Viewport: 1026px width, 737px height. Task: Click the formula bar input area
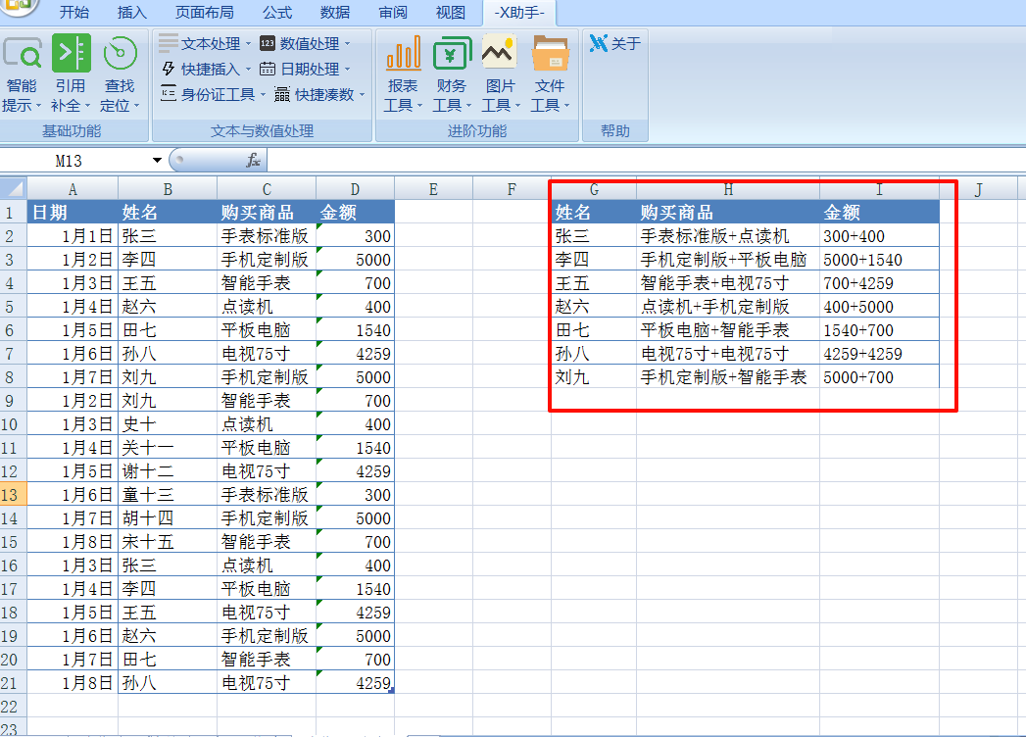coord(645,161)
